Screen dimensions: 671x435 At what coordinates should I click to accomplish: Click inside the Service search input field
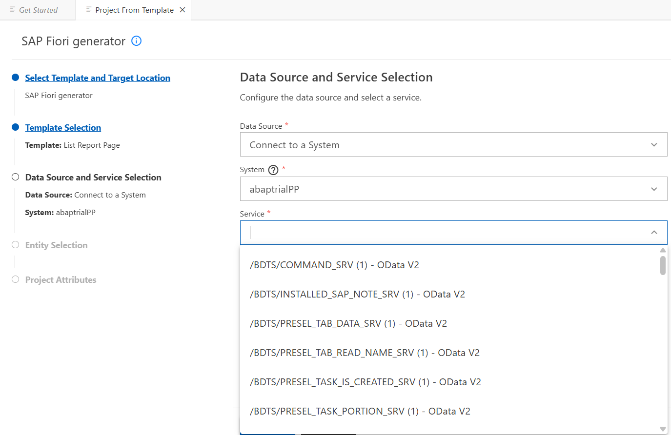(439, 233)
